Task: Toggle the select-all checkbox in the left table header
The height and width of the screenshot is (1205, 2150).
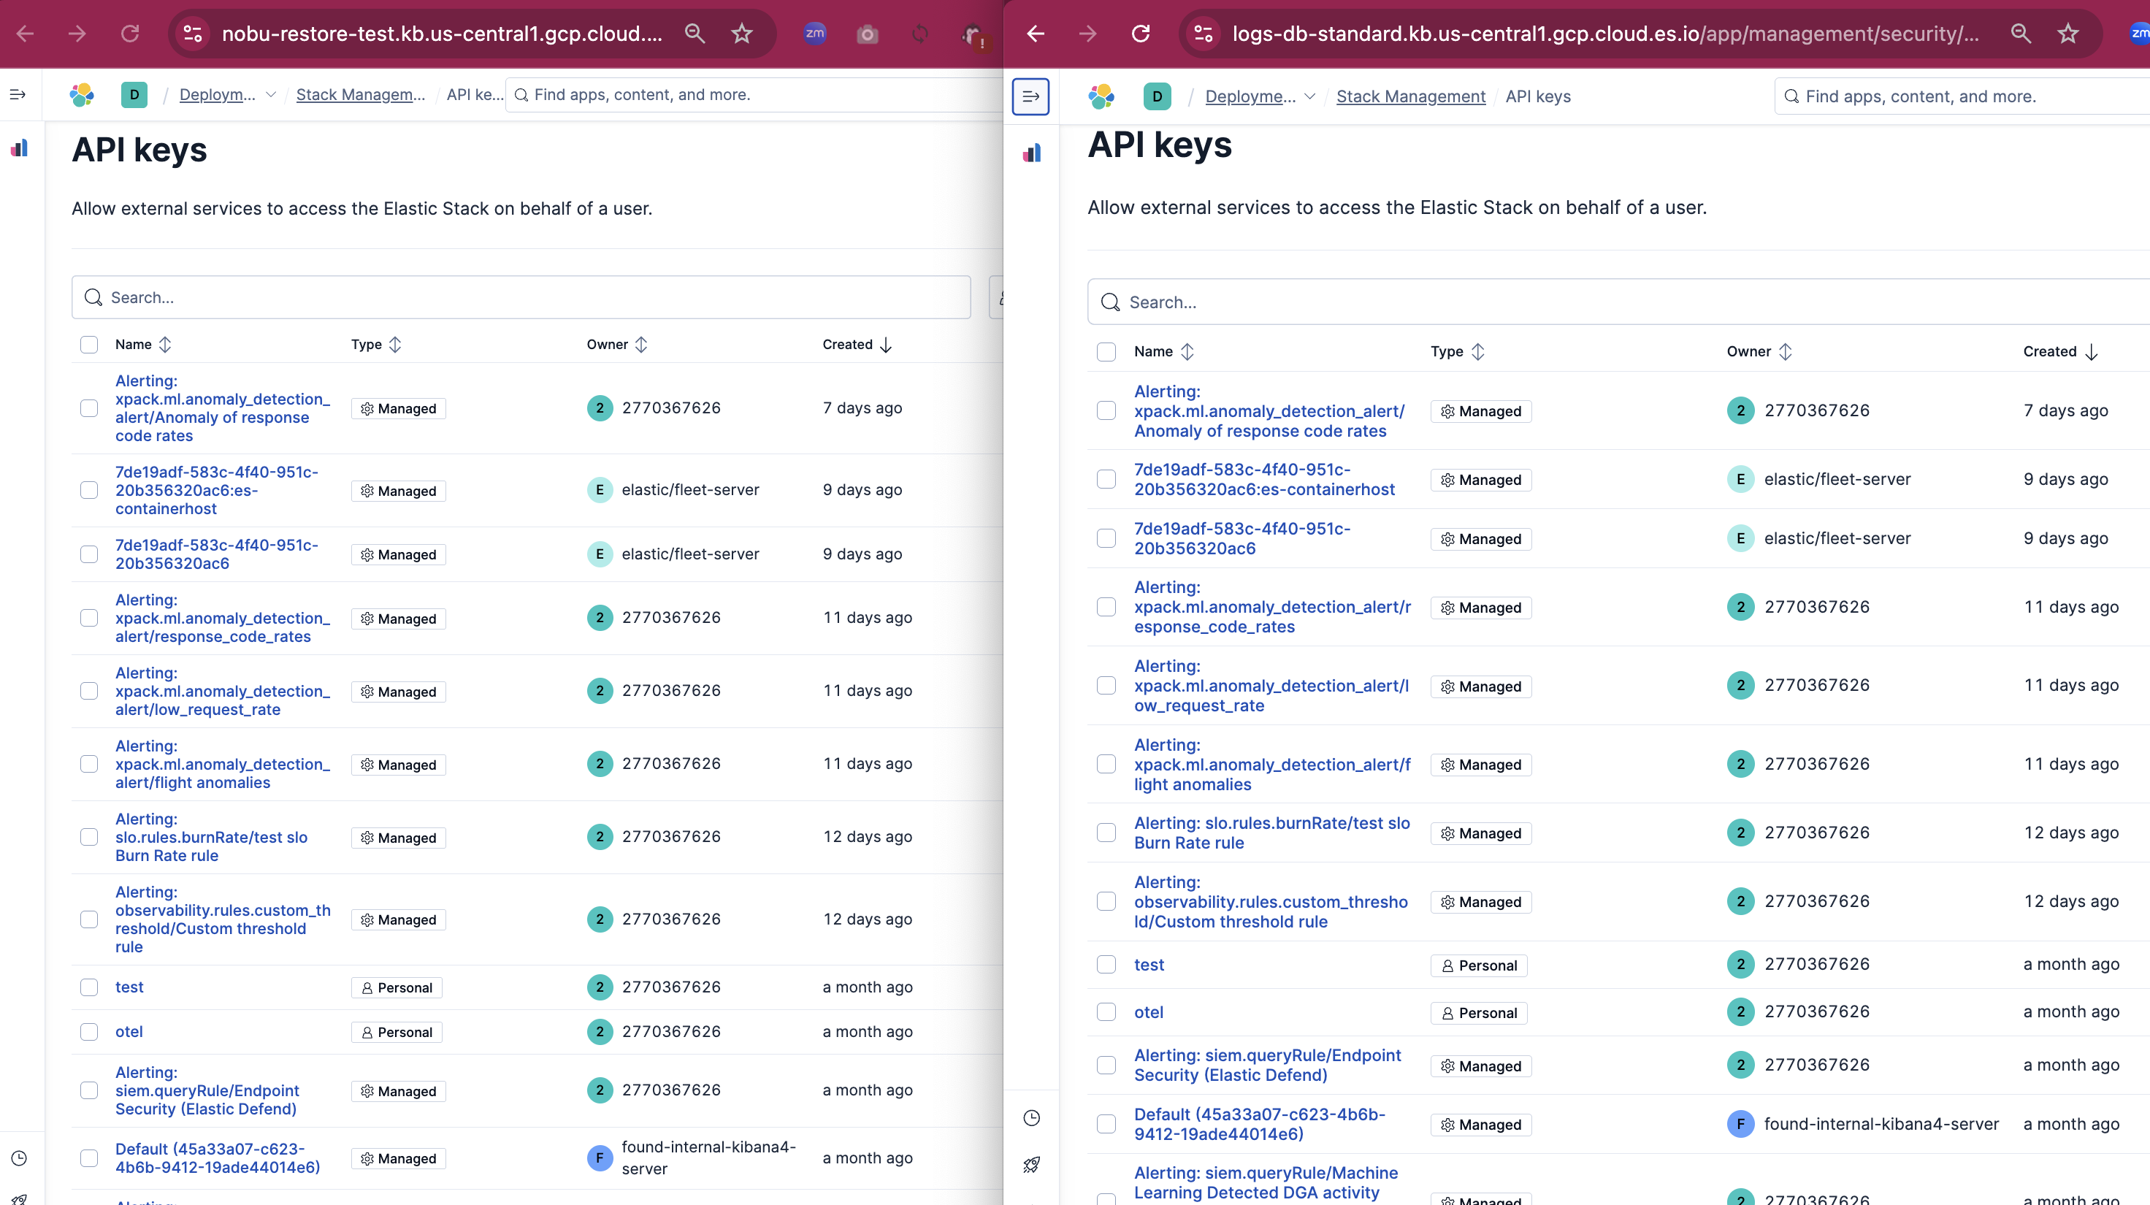Action: (89, 345)
